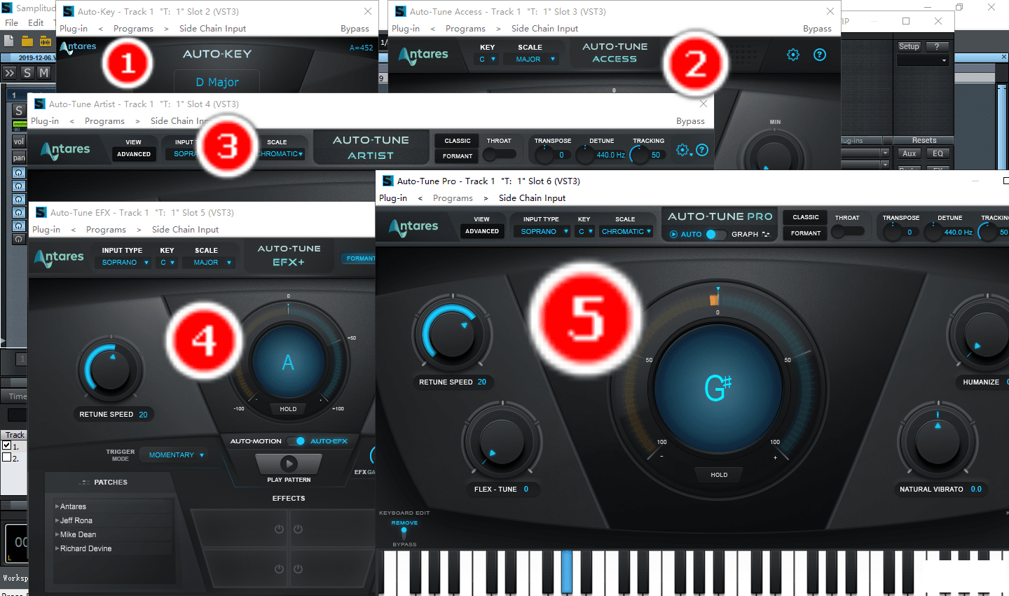Screen dimensions: 1009x596
Task: Open Samplitude File menu
Action: 12,22
